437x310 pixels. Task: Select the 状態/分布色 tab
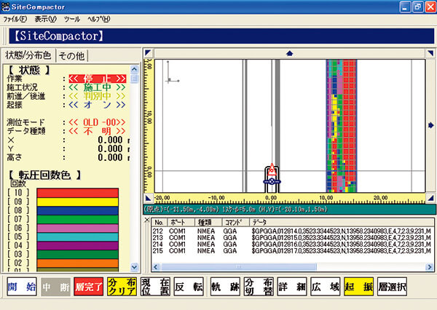tap(28, 55)
